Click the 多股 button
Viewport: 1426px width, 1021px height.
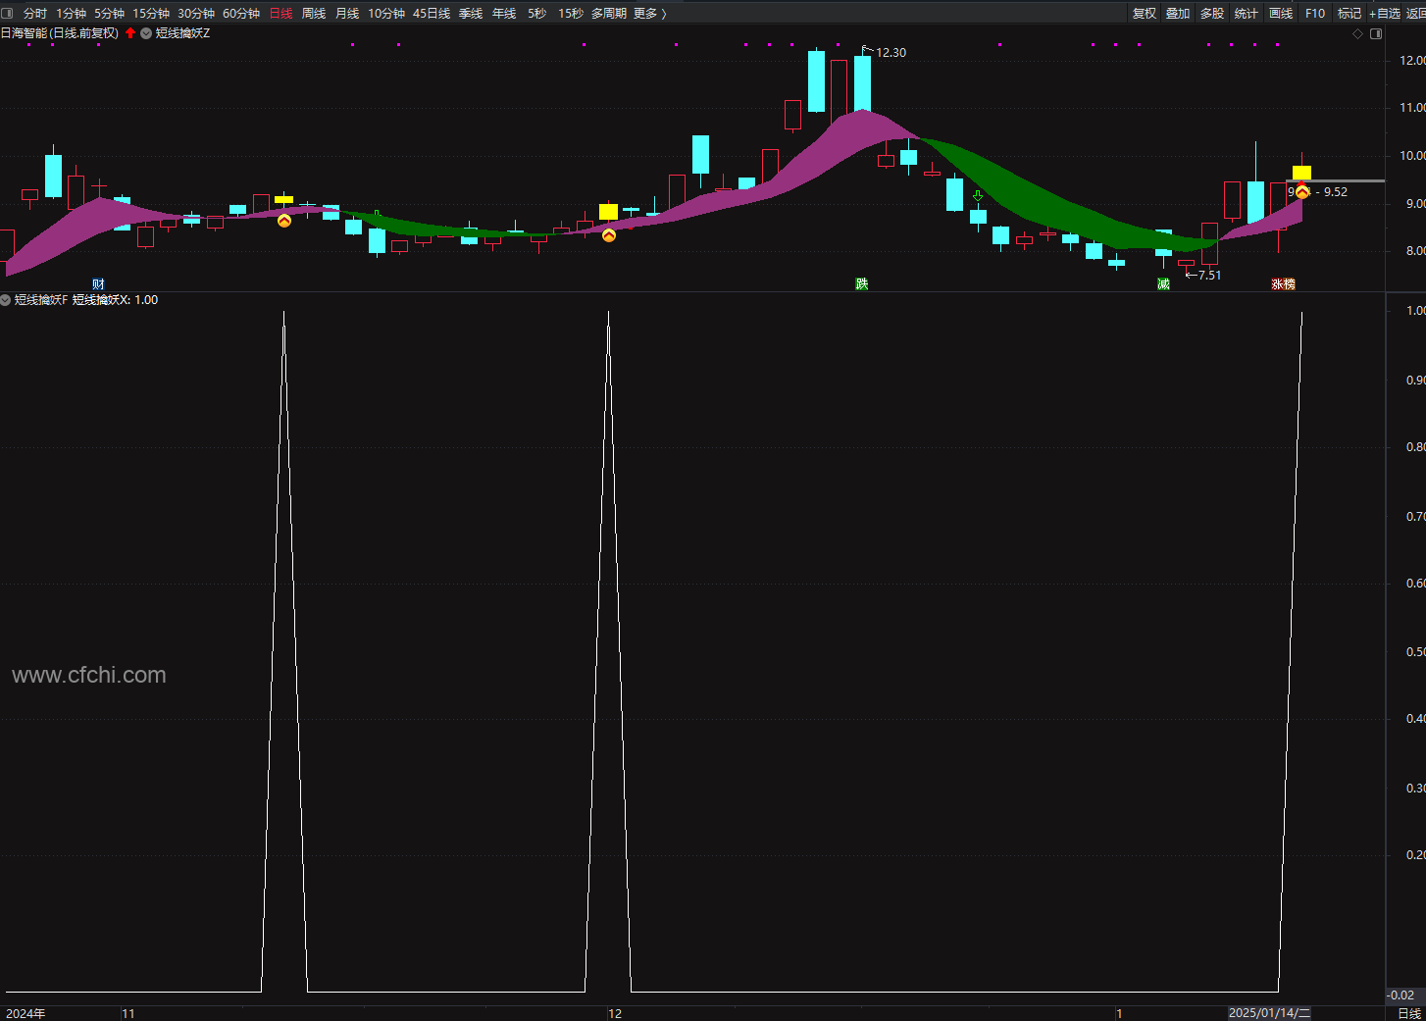[1212, 13]
